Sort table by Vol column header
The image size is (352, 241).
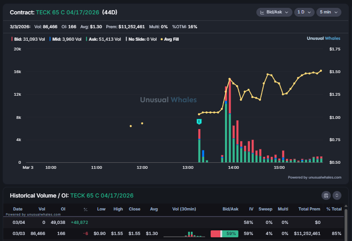(x=42, y=209)
